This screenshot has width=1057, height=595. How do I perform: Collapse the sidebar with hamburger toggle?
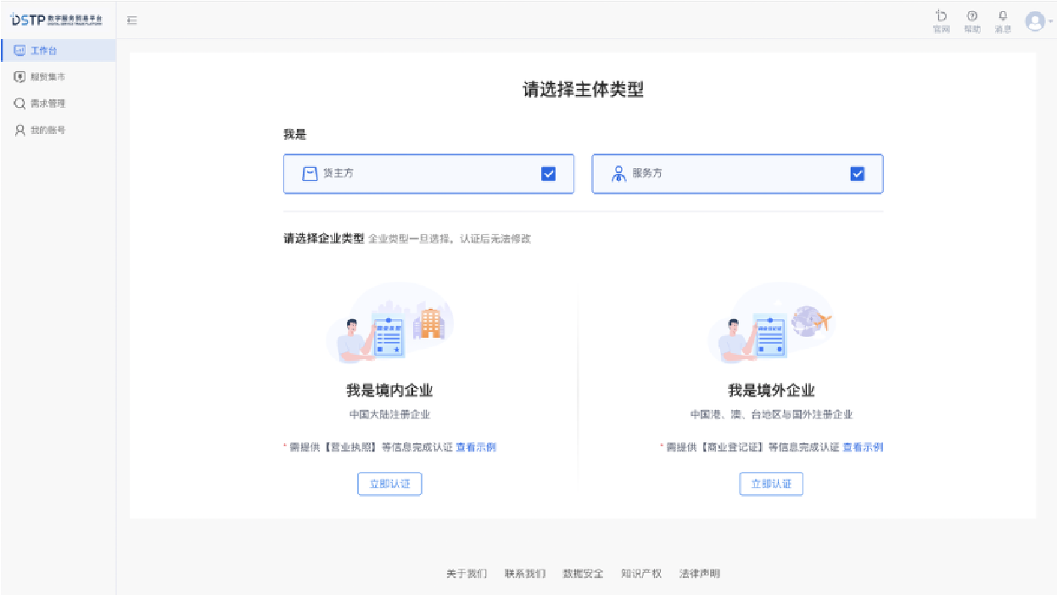tap(131, 20)
